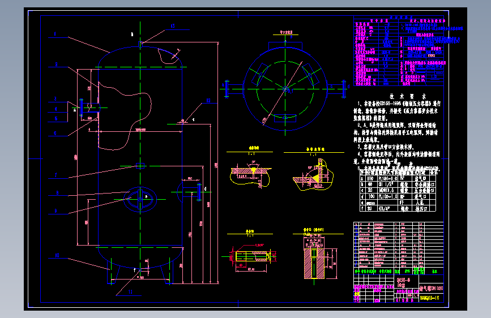This screenshot has width=491, height=318.
Task: Click the green parts list header row
Action: 399,271
